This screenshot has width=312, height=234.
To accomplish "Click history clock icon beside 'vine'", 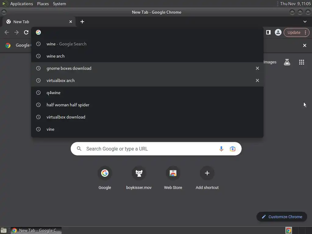I will click(38, 129).
